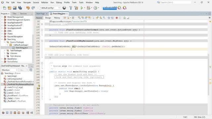Click the Uncomment icon in editor toolbar
The height and width of the screenshot is (119, 212).
(128, 18)
